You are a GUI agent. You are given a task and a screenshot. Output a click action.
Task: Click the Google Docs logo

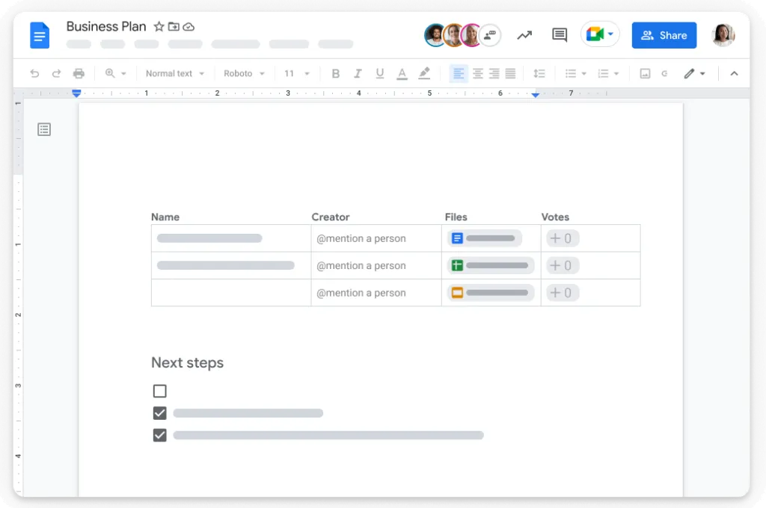pos(39,34)
